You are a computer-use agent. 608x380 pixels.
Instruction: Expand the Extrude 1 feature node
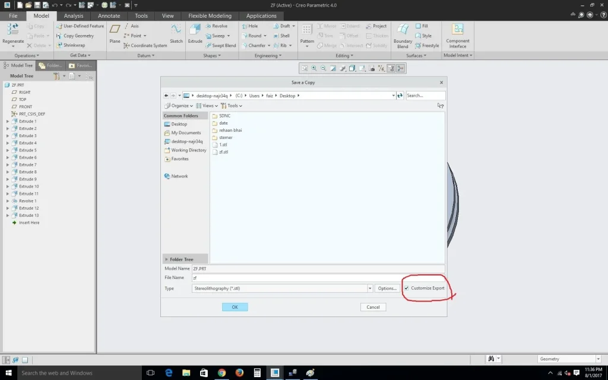[x=8, y=121]
